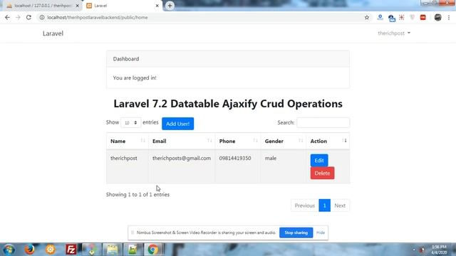Click the browser forward arrow

tap(18, 17)
